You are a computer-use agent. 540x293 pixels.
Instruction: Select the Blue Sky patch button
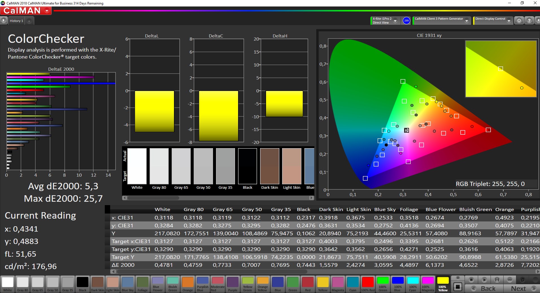click(127, 284)
